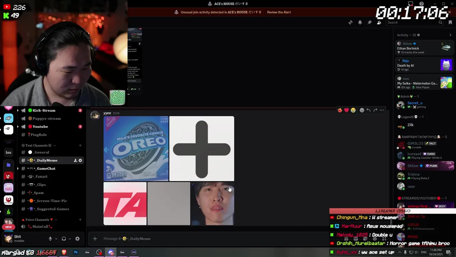The image size is (456, 257).
Task: Create channel in Text Channels category
Action: [x=80, y=145]
